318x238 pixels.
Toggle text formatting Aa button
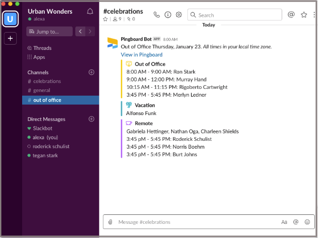tap(284, 222)
